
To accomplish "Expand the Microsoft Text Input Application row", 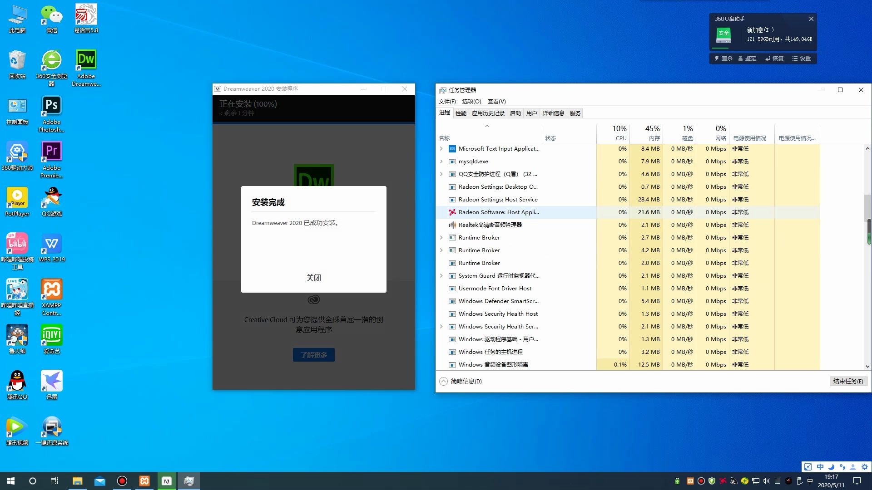I will 441,148.
